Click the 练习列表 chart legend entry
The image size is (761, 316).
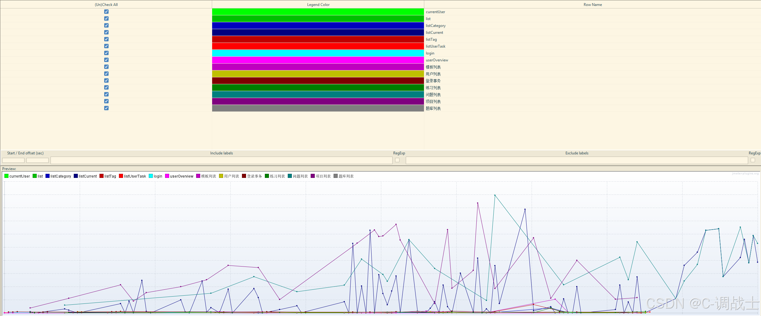click(x=275, y=176)
